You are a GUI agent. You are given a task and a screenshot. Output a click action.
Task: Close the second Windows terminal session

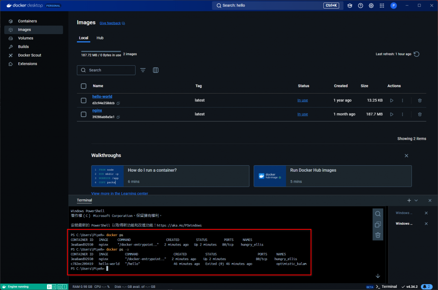426,224
